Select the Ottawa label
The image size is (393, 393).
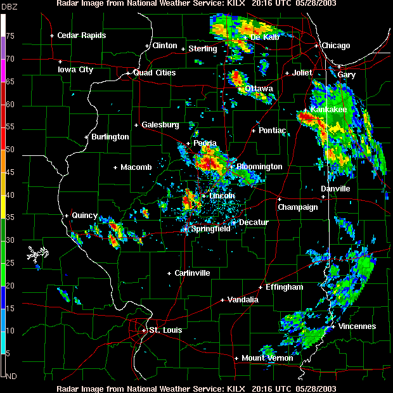pos(259,89)
